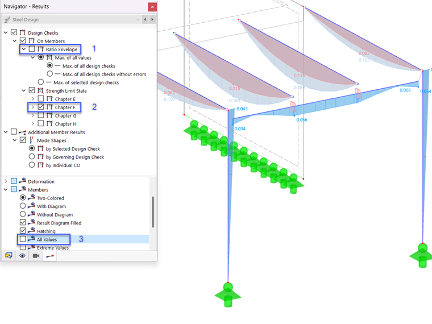432x324 pixels.
Task: Open the Views camera tab
Action: coord(36,256)
